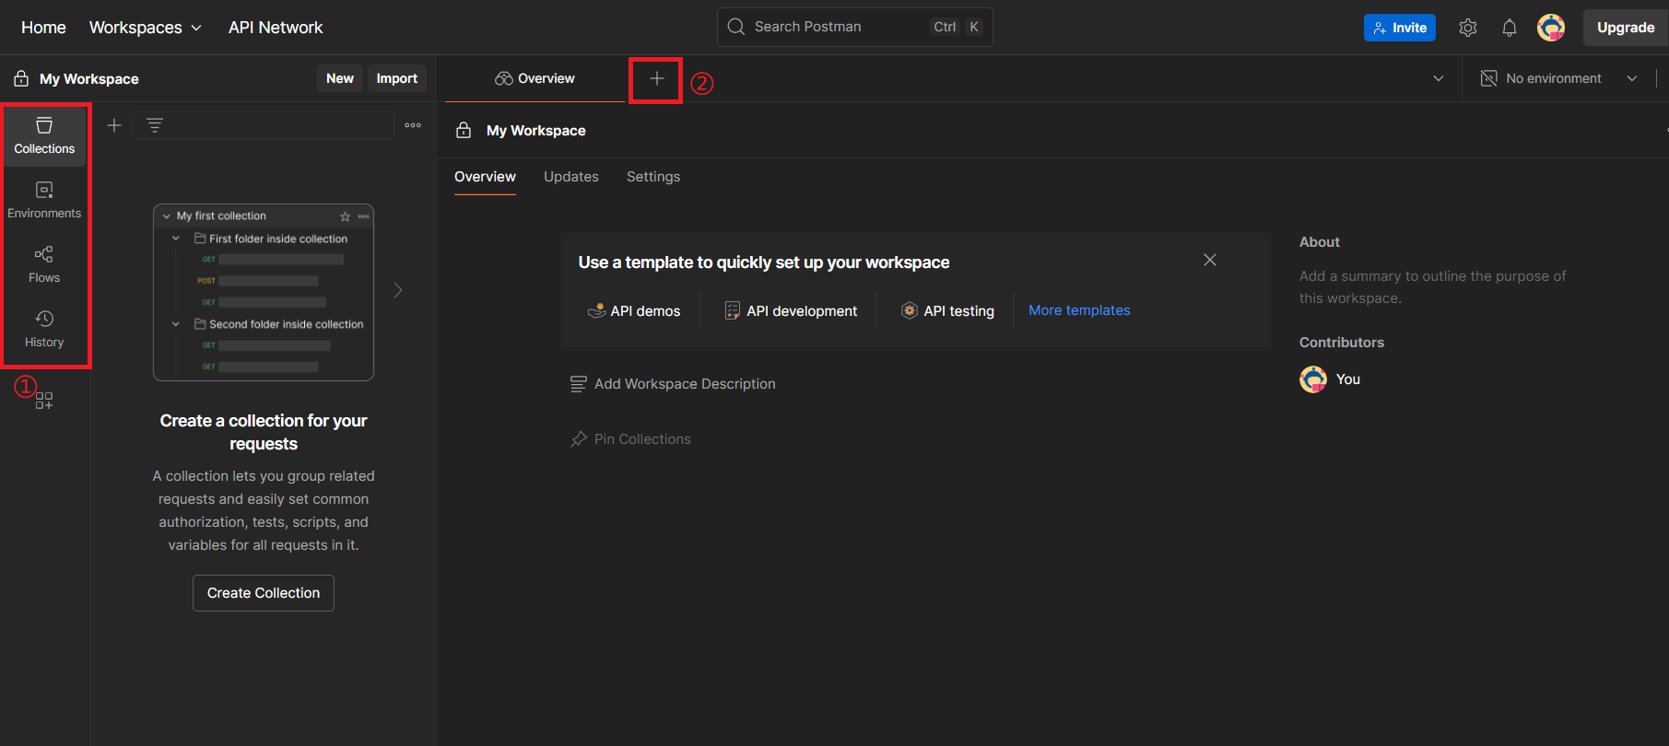Expand the open tabs list chevron
Screen dimensions: 1669x746
tap(1439, 78)
